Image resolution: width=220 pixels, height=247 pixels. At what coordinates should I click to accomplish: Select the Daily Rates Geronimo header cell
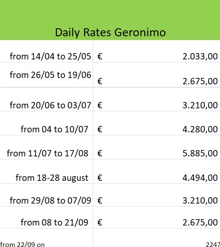click(x=110, y=20)
